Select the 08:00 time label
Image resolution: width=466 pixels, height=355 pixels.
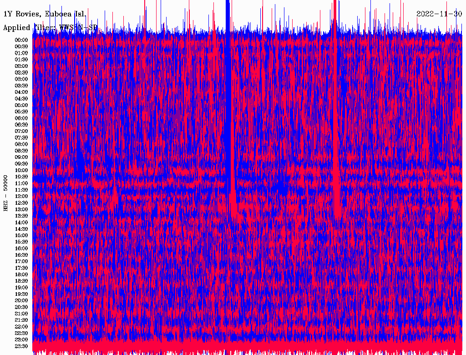coord(21,144)
